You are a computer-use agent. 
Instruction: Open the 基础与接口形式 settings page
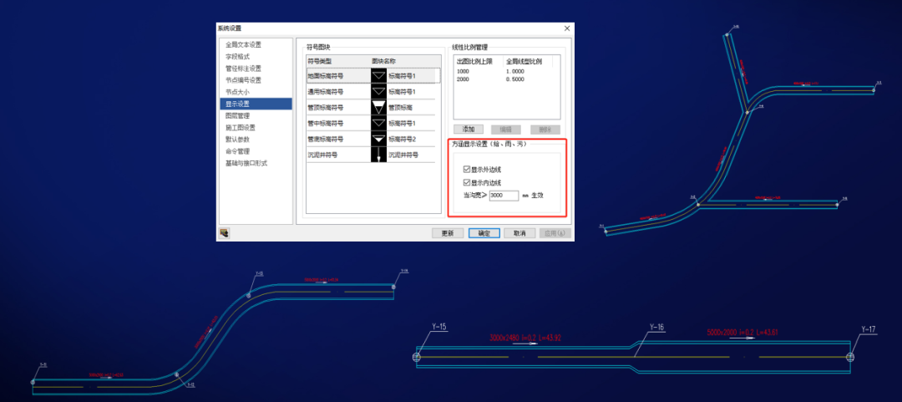(x=246, y=164)
